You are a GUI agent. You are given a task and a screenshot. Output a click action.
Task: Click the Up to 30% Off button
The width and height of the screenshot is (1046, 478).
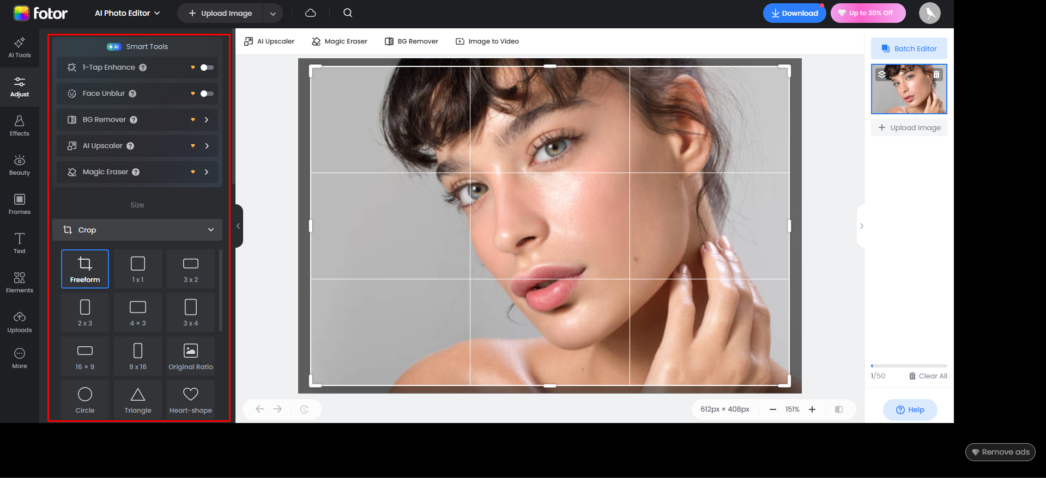point(868,13)
